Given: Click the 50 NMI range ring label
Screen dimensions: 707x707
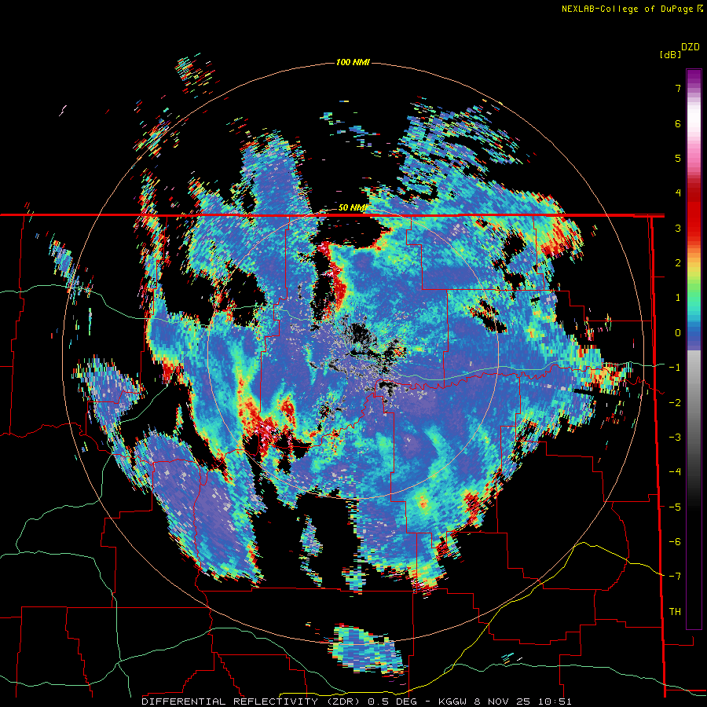Looking at the screenshot, I should tap(352, 207).
